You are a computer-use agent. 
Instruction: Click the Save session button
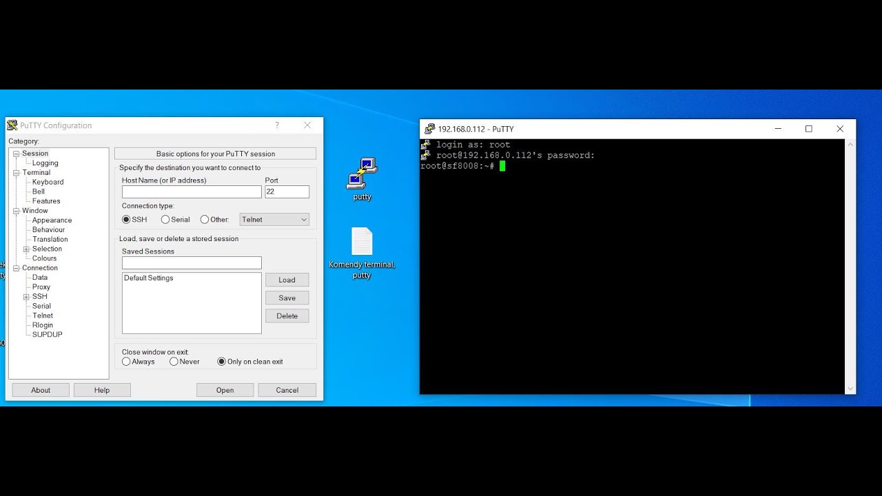(x=287, y=298)
